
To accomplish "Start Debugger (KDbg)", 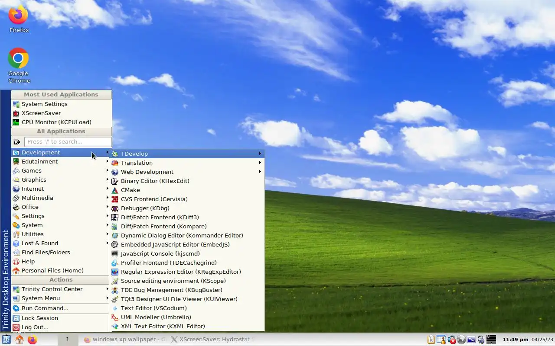I will click(187, 208).
